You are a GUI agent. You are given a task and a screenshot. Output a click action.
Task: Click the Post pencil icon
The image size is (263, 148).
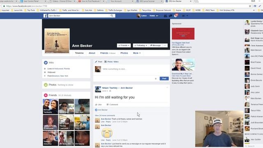[x=96, y=62]
